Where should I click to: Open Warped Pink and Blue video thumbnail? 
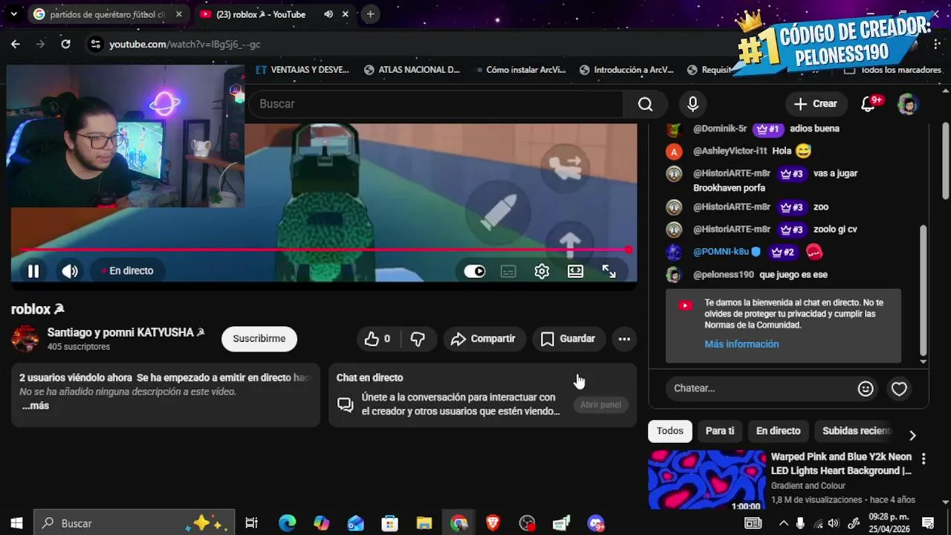pos(707,479)
